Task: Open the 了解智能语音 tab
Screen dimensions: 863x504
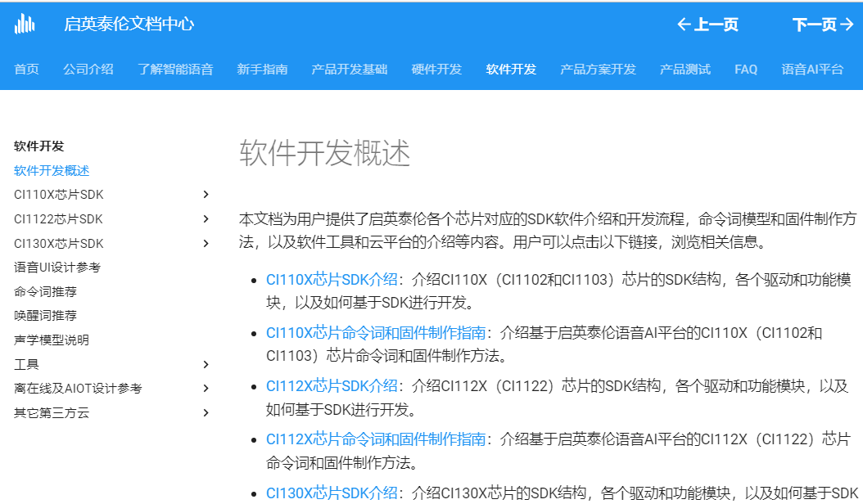Action: (x=175, y=70)
